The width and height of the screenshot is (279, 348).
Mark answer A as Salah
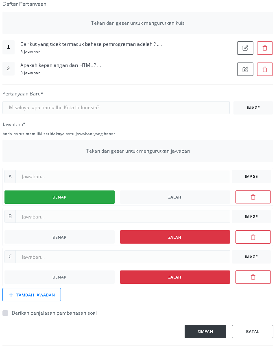pyautogui.click(x=175, y=197)
